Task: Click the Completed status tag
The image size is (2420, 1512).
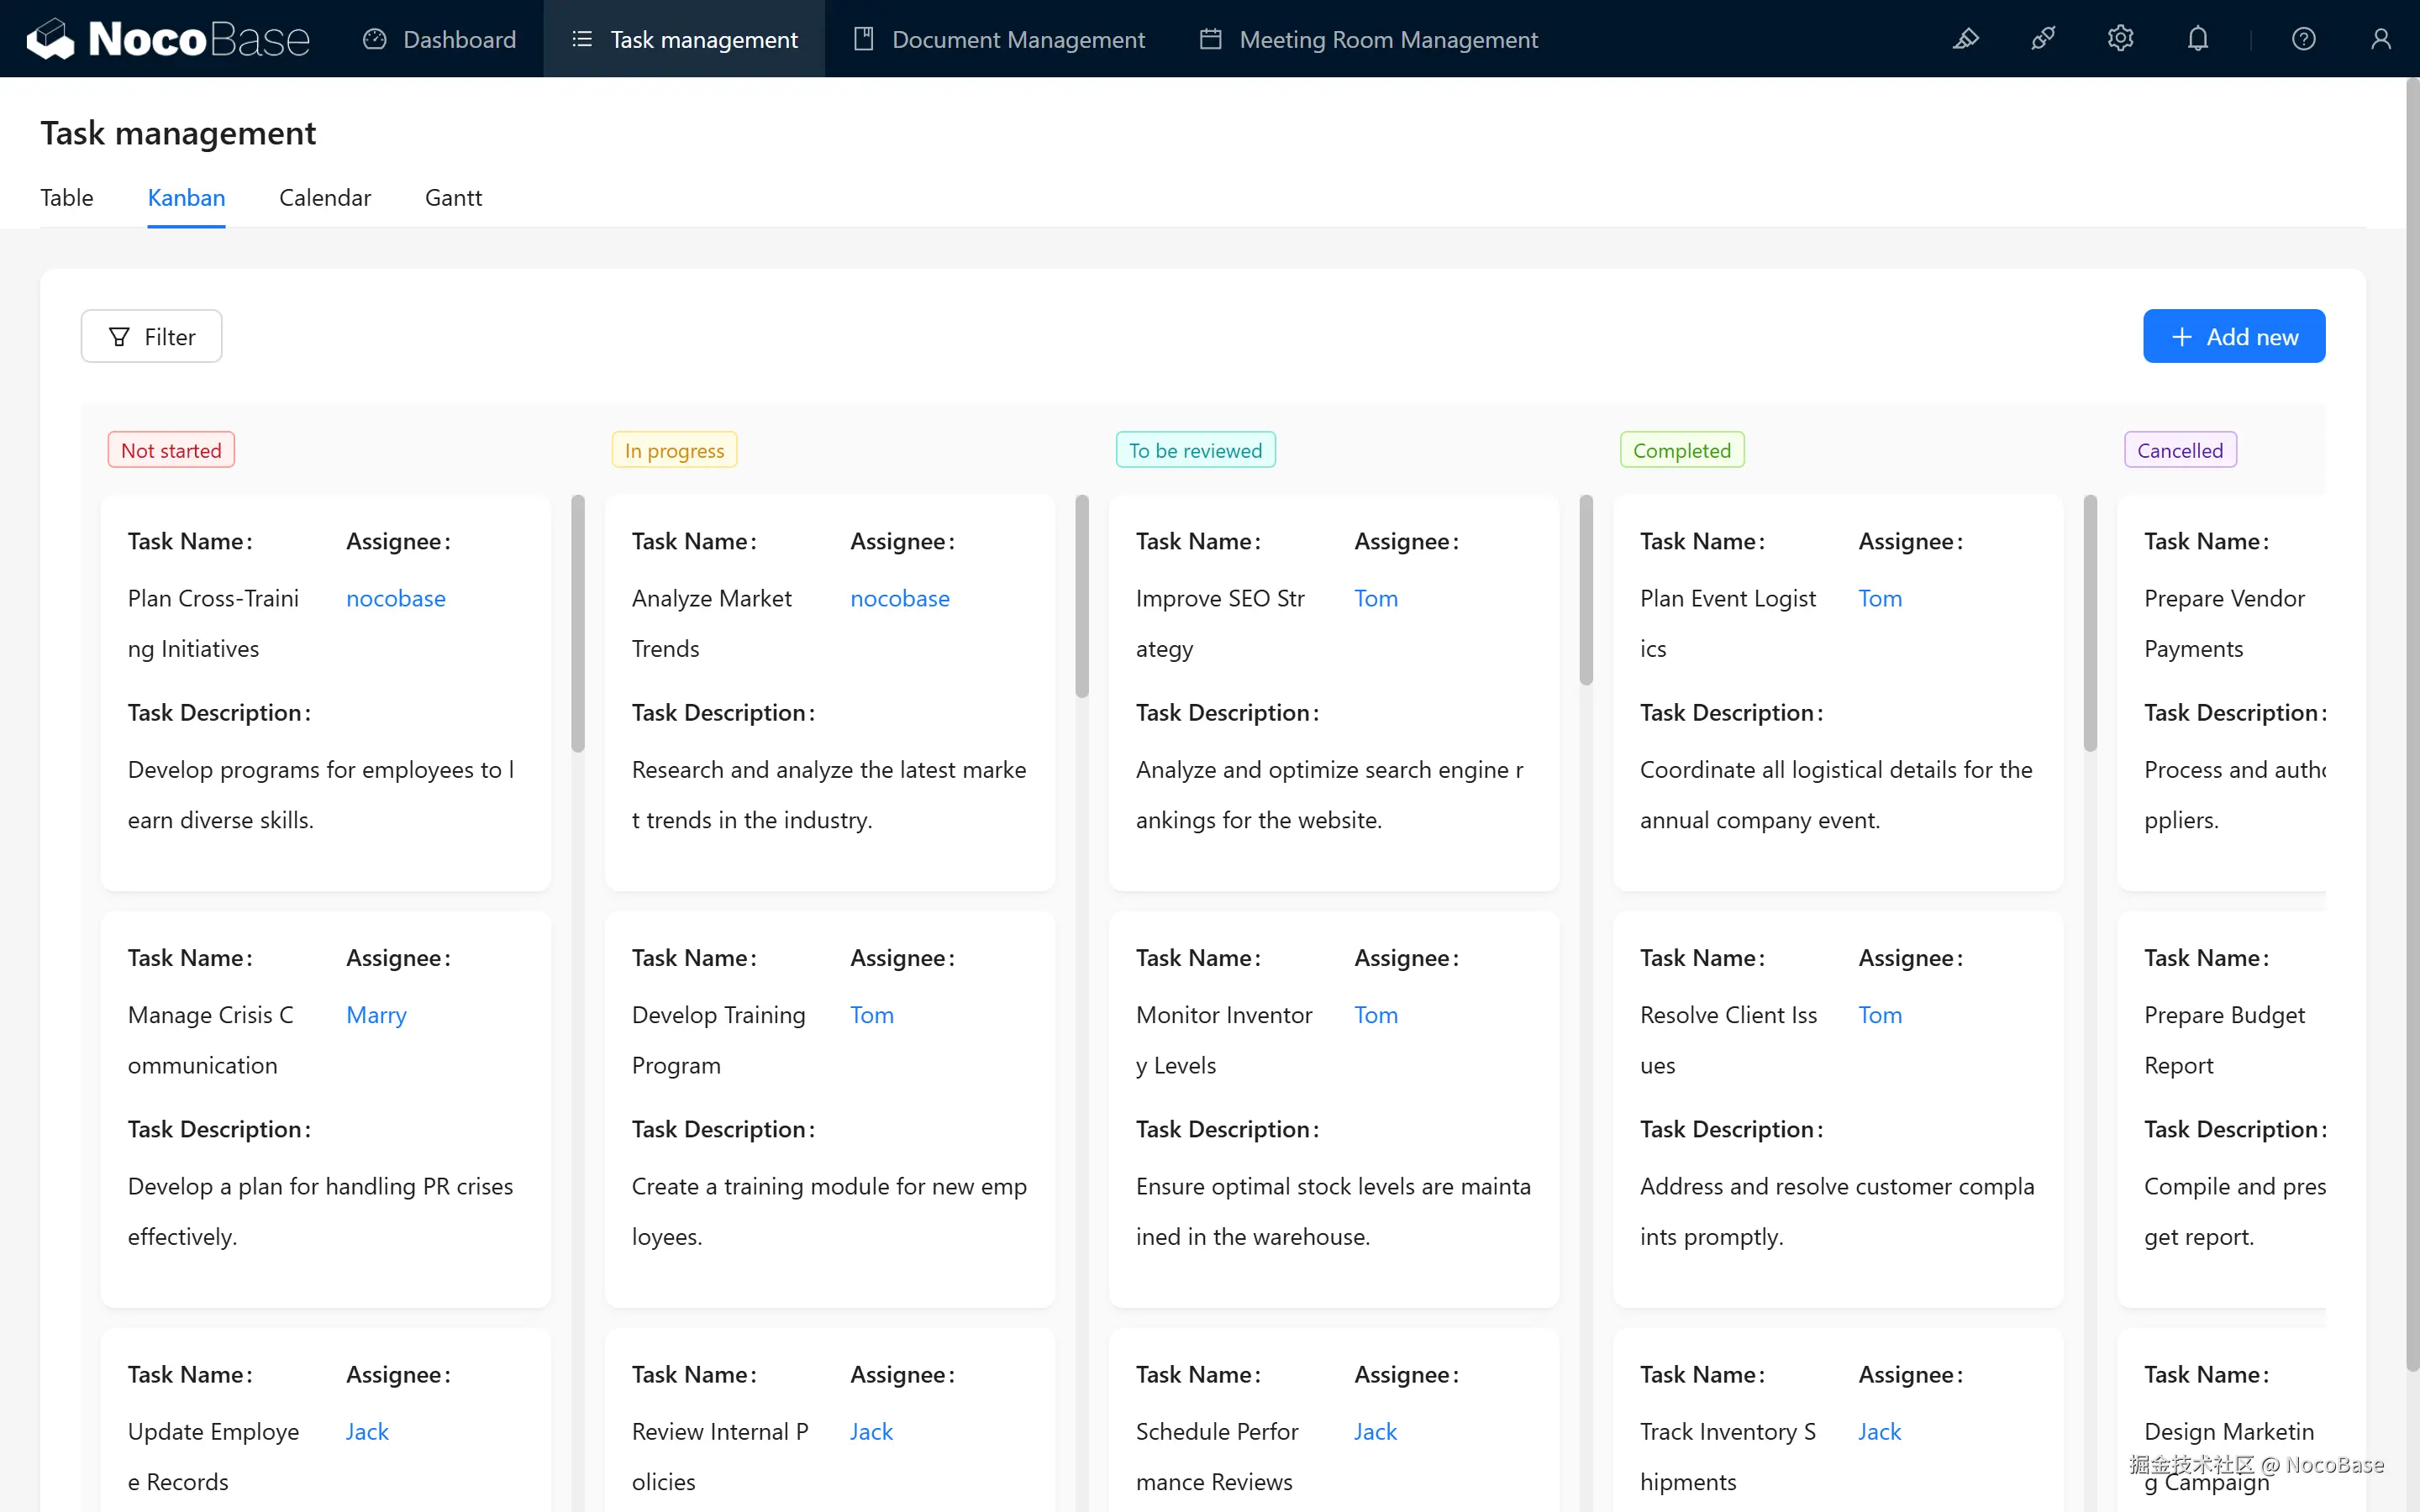Action: click(1681, 450)
